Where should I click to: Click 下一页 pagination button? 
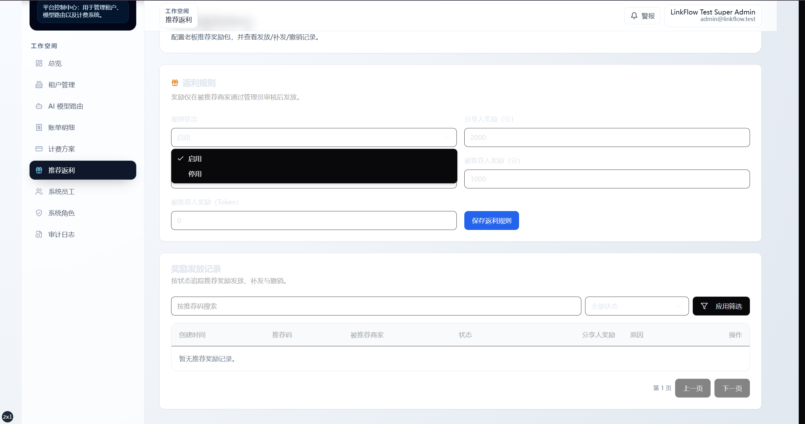click(732, 388)
